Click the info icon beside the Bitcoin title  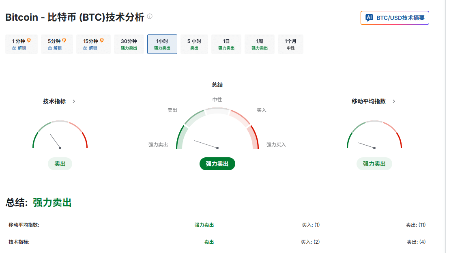click(150, 16)
